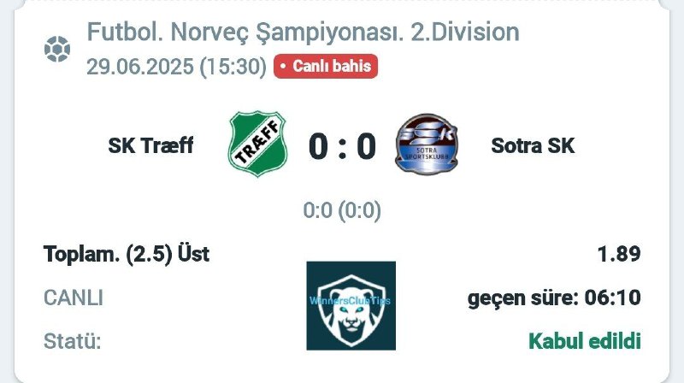Image resolution: width=684 pixels, height=383 pixels.
Task: Click the SK Træff team name
Action: (x=150, y=145)
